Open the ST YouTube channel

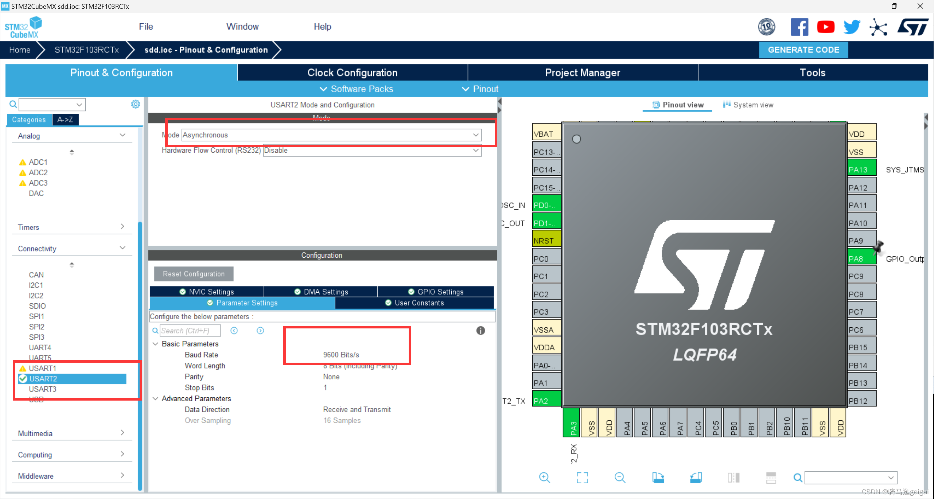(825, 27)
